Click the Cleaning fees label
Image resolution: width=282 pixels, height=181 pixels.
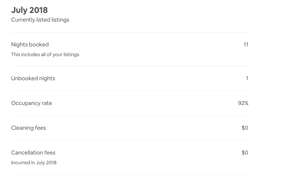(29, 128)
